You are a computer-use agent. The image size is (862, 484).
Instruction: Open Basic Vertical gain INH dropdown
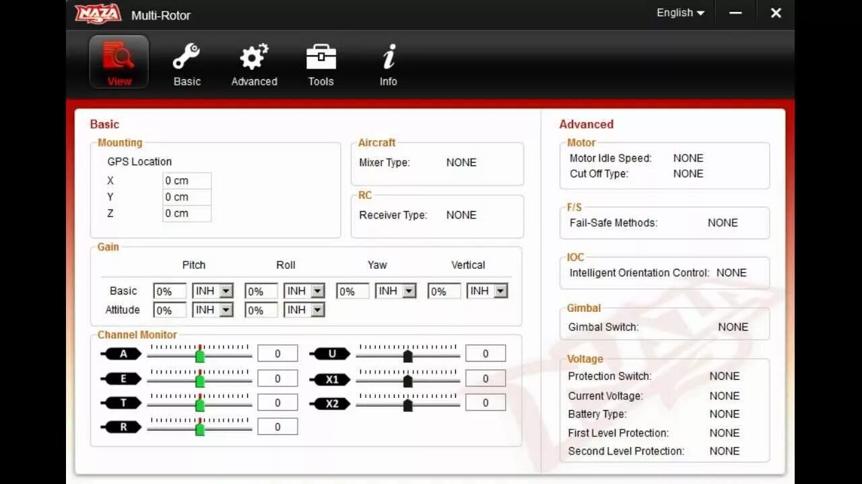[x=487, y=291]
